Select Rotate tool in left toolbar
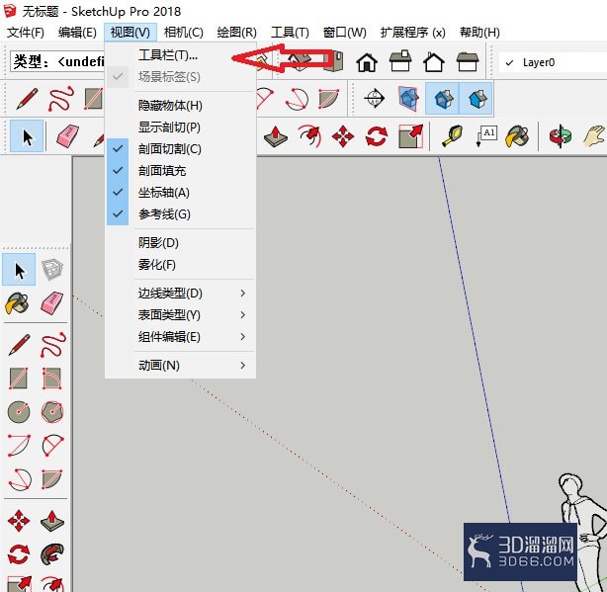The image size is (607, 592). (x=19, y=554)
